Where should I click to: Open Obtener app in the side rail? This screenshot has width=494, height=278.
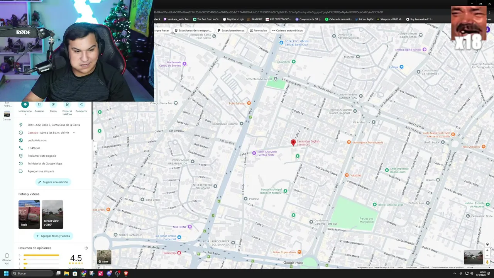click(7, 259)
